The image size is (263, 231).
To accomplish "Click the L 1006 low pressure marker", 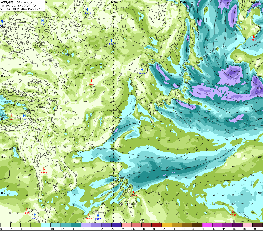I will (x=233, y=213).
